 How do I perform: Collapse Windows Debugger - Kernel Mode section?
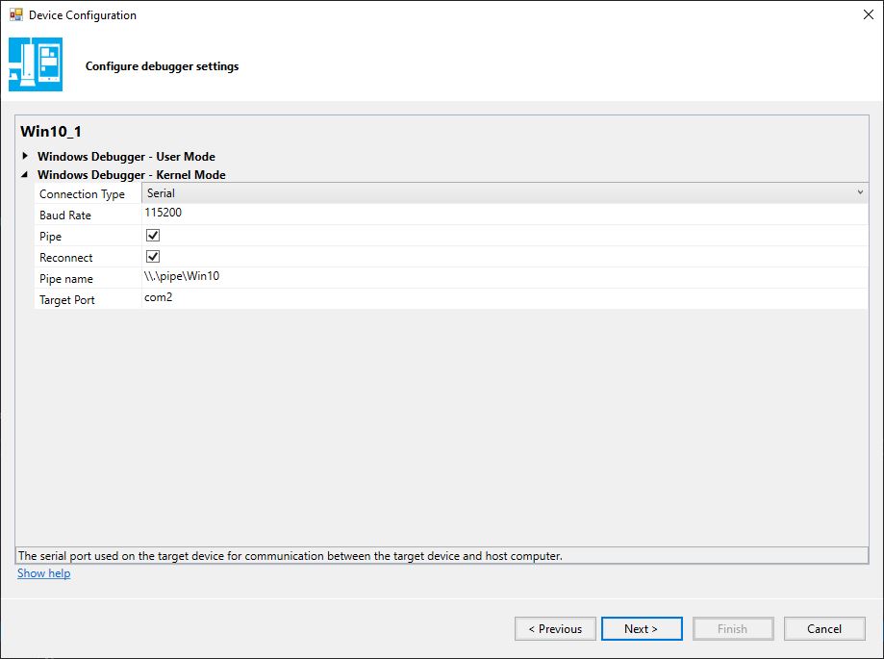(25, 175)
